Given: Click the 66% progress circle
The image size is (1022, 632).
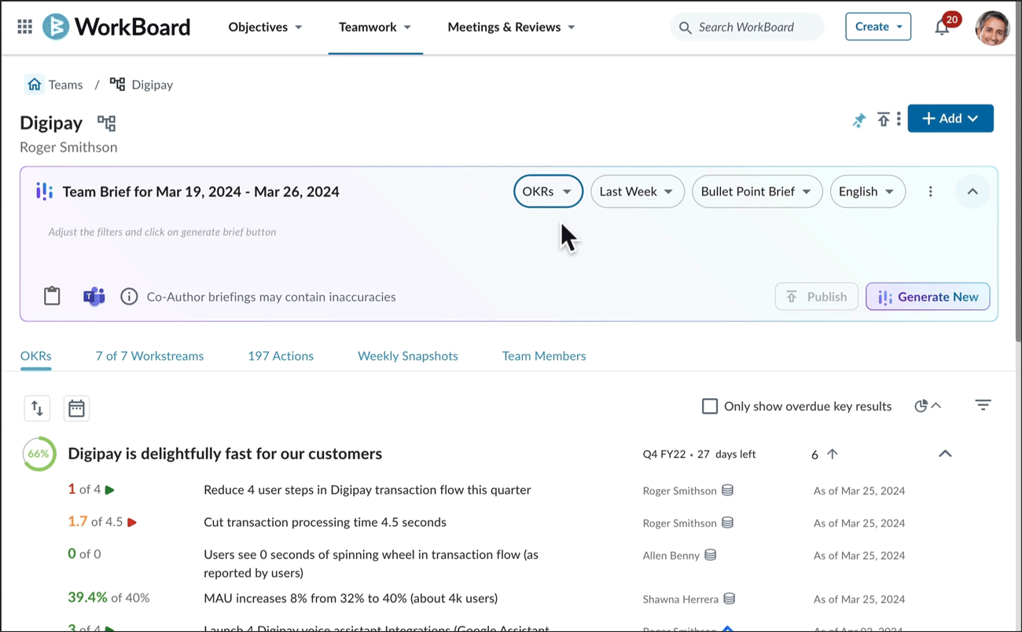Looking at the screenshot, I should point(39,454).
